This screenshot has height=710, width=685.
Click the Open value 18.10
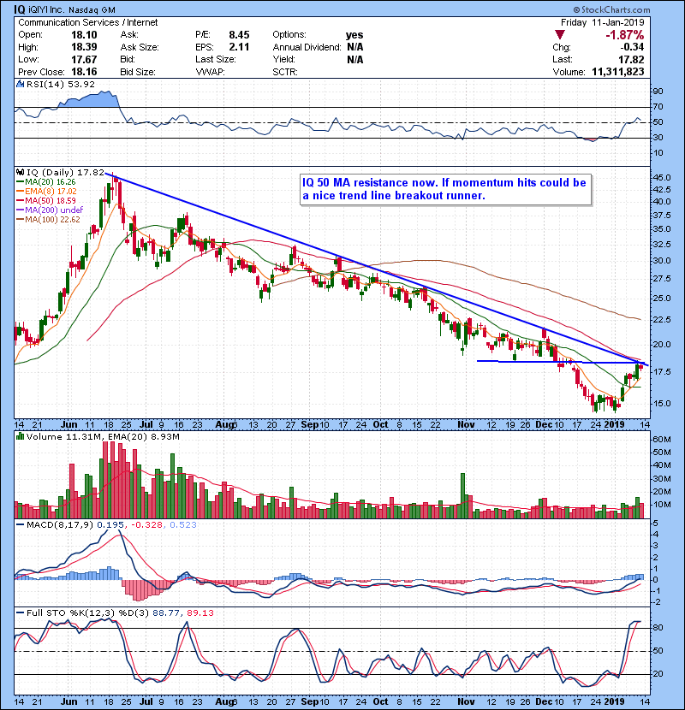[84, 35]
